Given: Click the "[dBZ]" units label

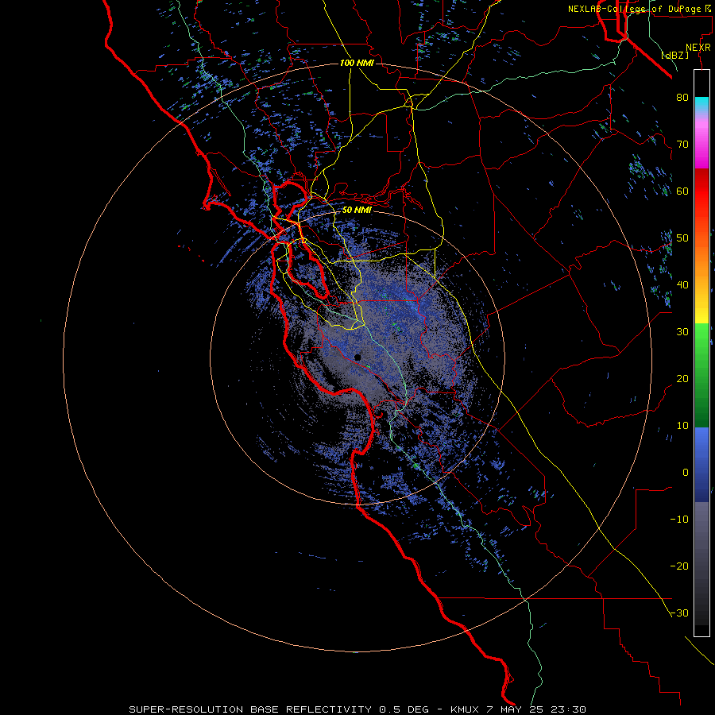Looking at the screenshot, I should point(674,56).
